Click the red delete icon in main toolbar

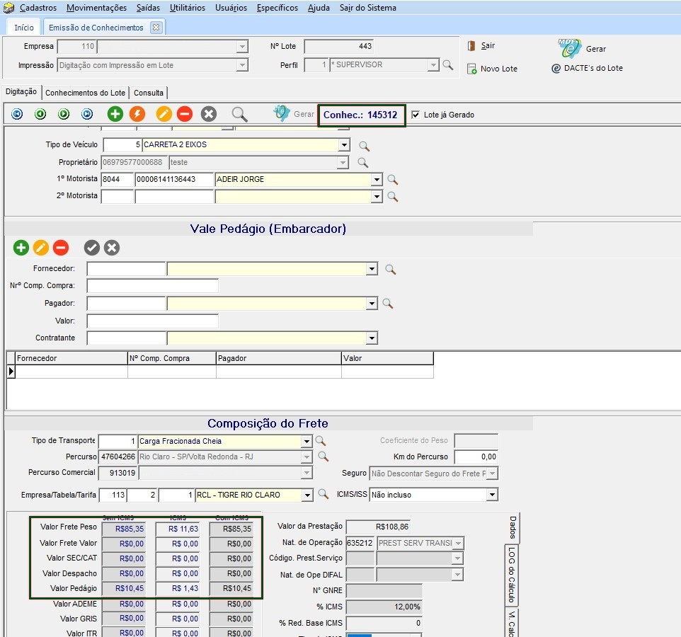185,114
